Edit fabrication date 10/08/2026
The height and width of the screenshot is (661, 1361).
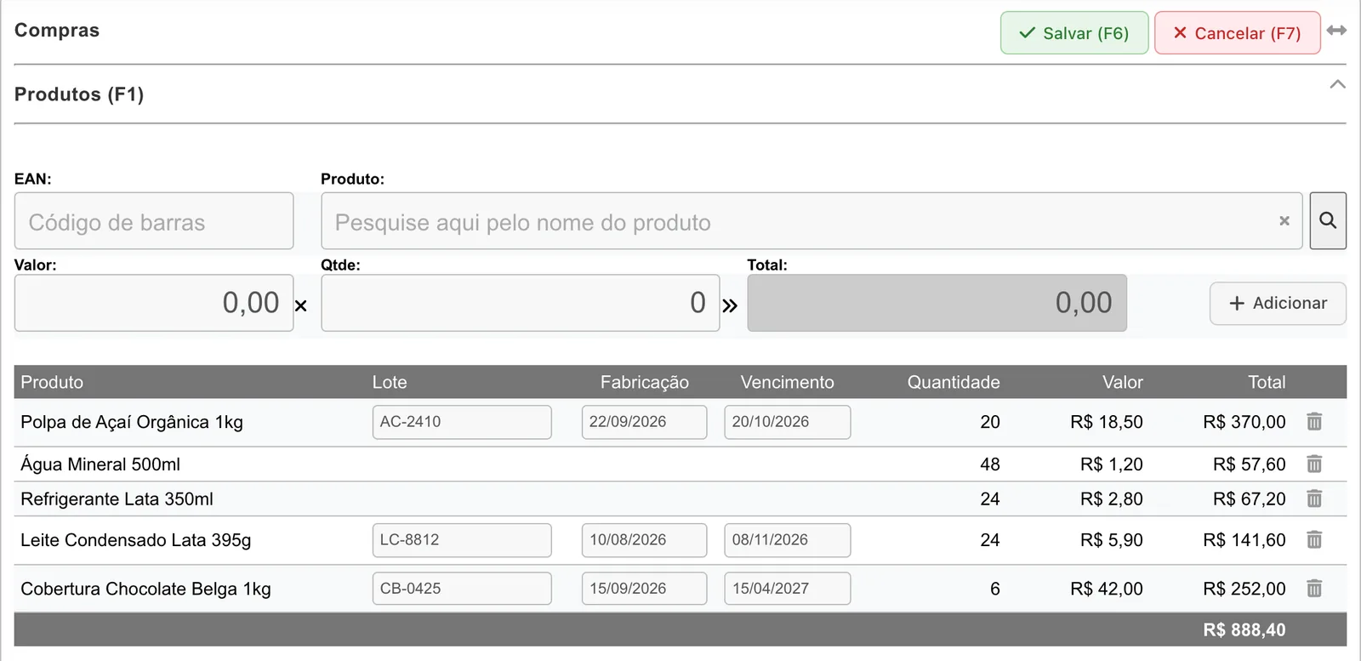644,540
